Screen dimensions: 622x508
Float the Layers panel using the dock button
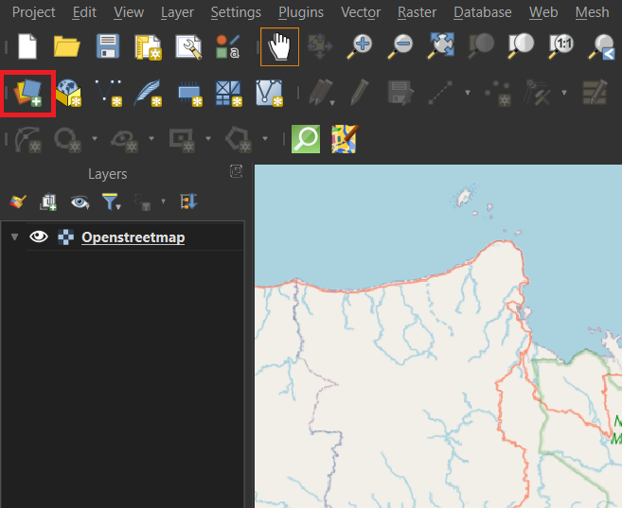pos(237,172)
